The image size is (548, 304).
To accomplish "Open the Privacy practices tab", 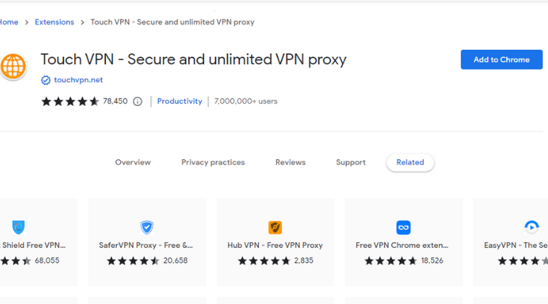I will point(213,162).
